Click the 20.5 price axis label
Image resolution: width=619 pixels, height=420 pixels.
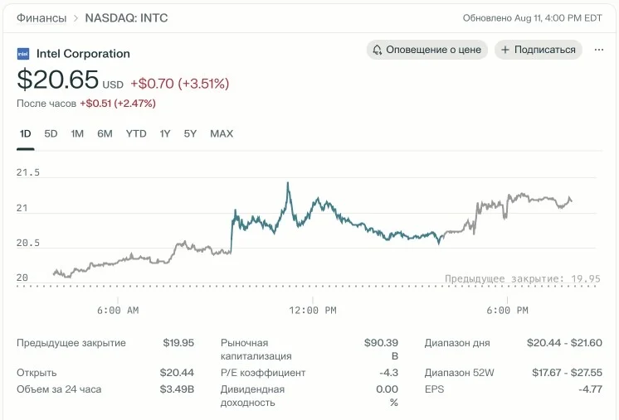(x=28, y=243)
